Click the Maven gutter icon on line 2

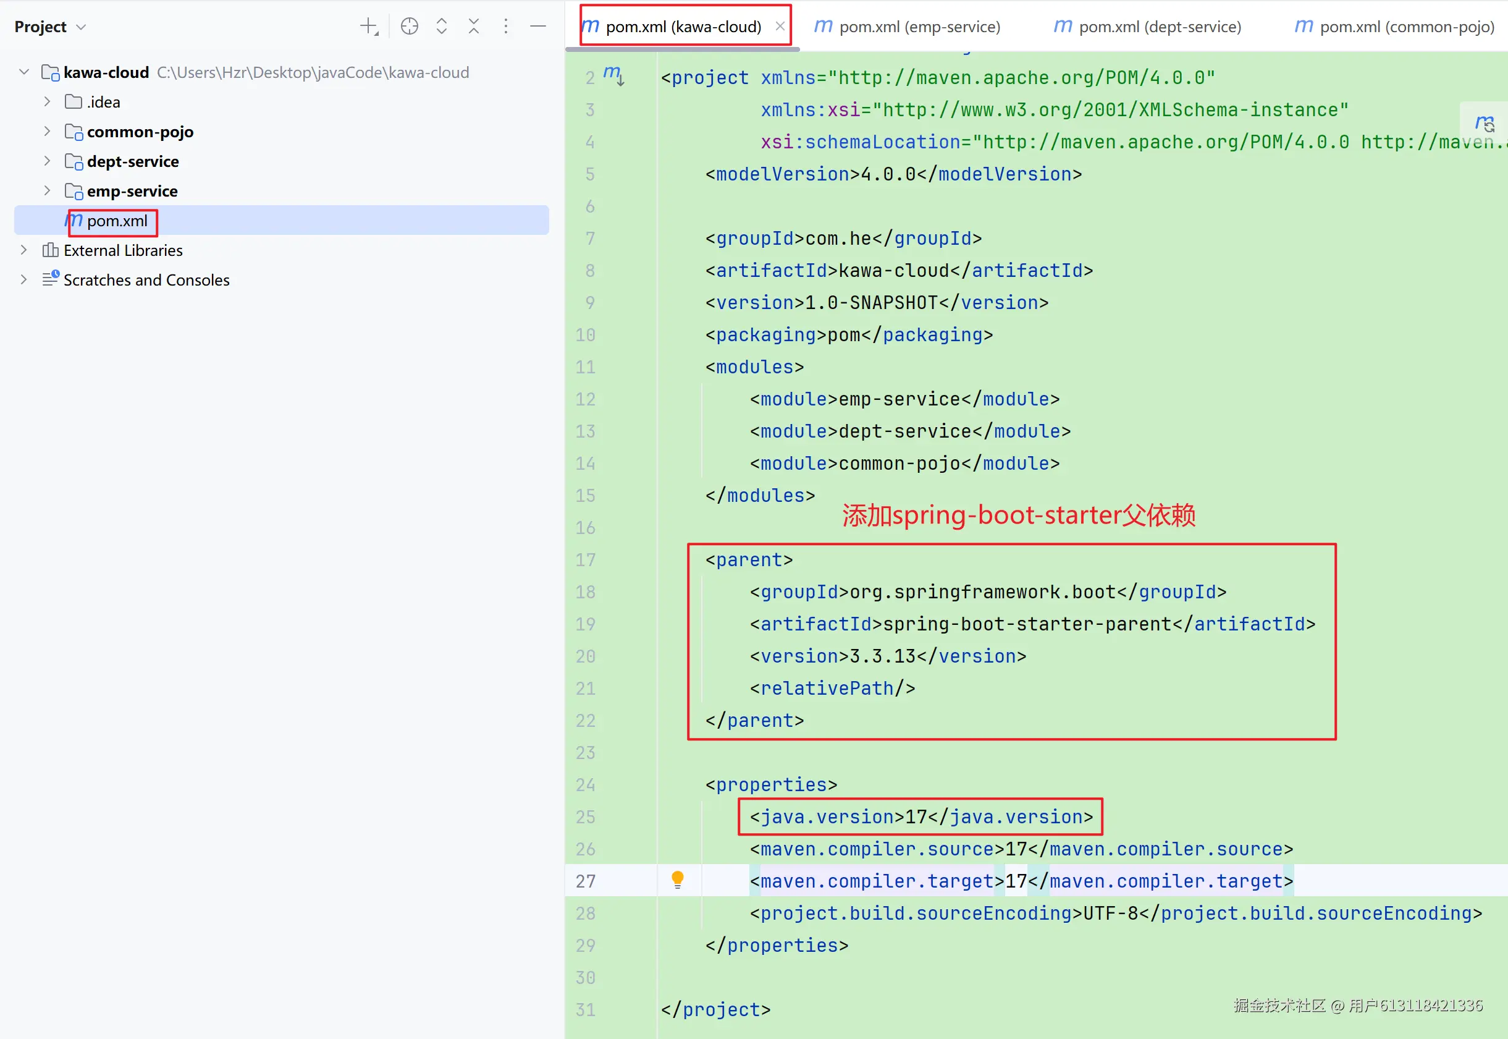pos(613,74)
